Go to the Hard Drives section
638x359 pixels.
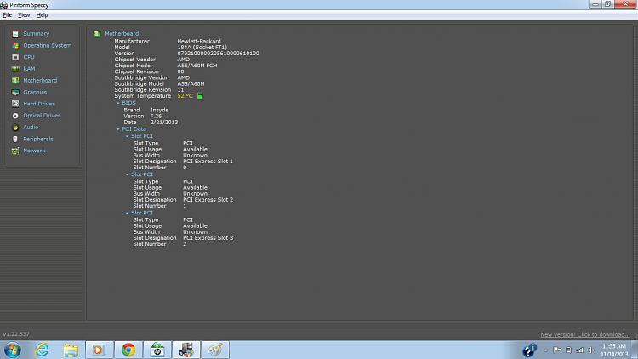pos(39,104)
